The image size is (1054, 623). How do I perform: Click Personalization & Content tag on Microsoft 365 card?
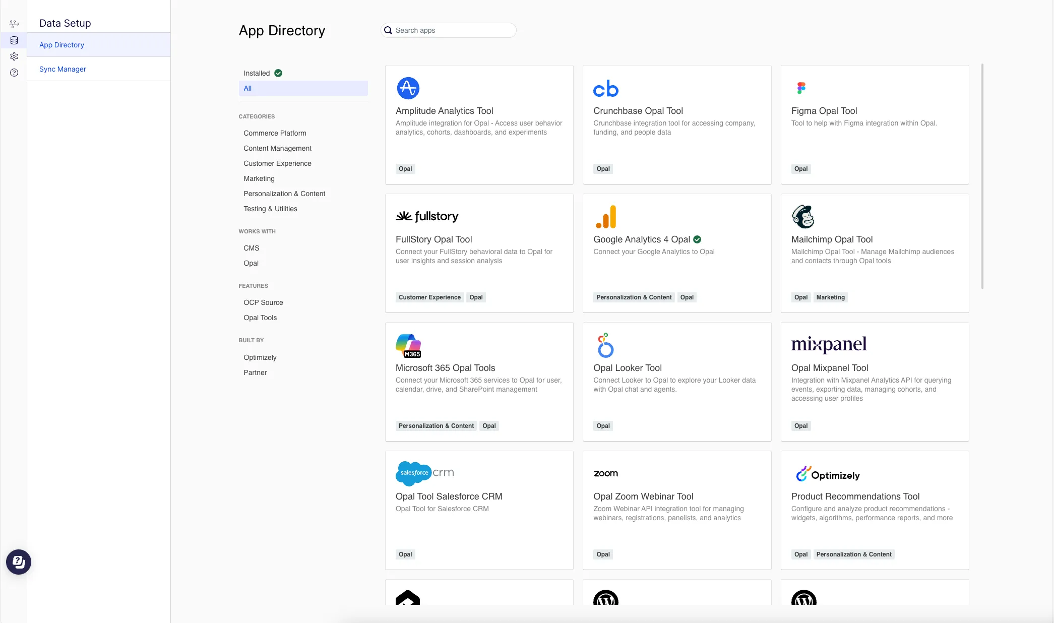(436, 426)
